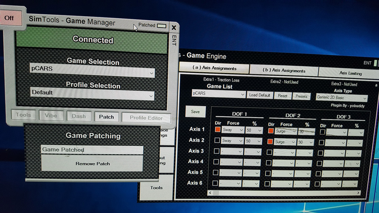Toggle Axis 6 DOF 1 Dir checkbox

click(215, 183)
